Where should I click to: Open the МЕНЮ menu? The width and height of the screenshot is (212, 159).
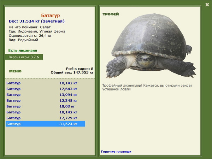click(x=15, y=71)
